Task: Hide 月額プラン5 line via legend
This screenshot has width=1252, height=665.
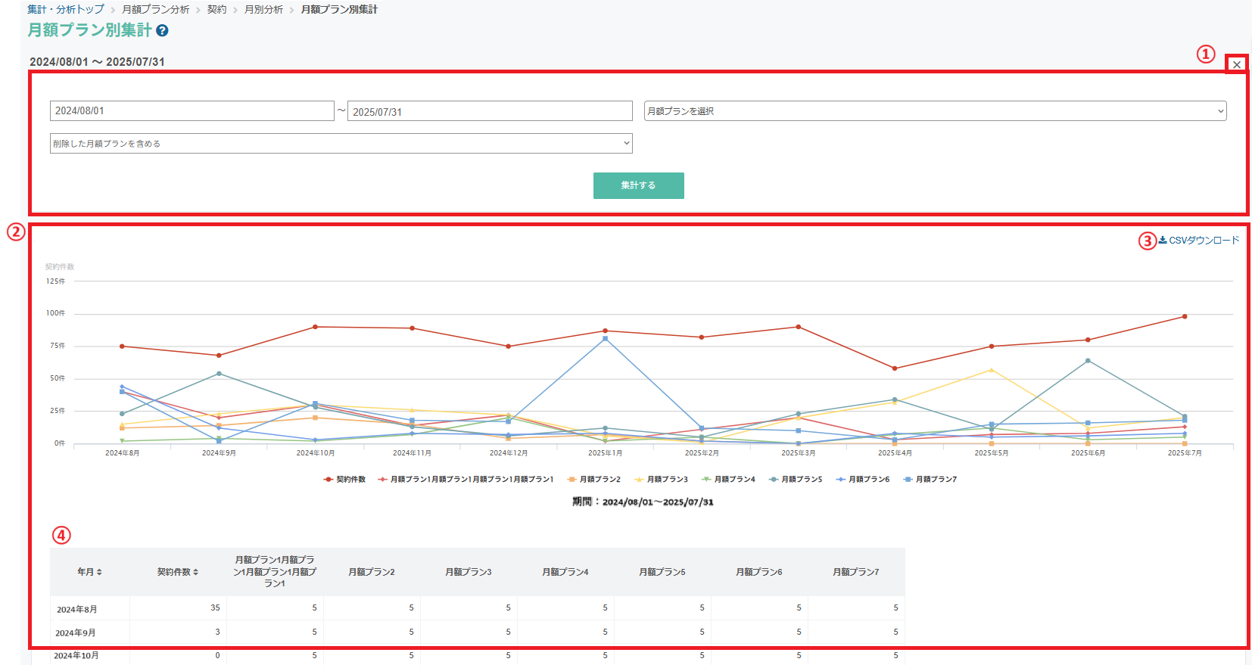Action: (x=796, y=480)
